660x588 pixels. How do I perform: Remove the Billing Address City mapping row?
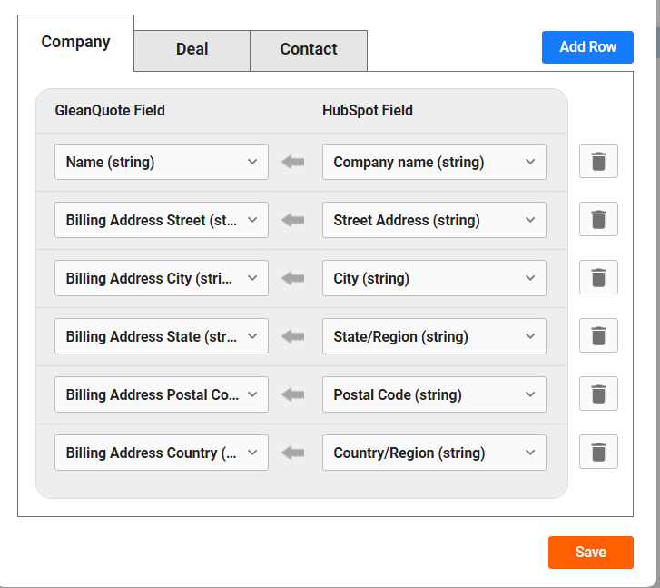(x=598, y=277)
